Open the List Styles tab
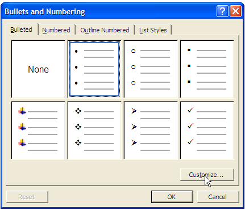The width and height of the screenshot is (245, 211). [153, 30]
